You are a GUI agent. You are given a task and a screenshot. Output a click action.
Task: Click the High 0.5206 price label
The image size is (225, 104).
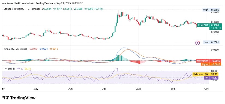[211, 10]
